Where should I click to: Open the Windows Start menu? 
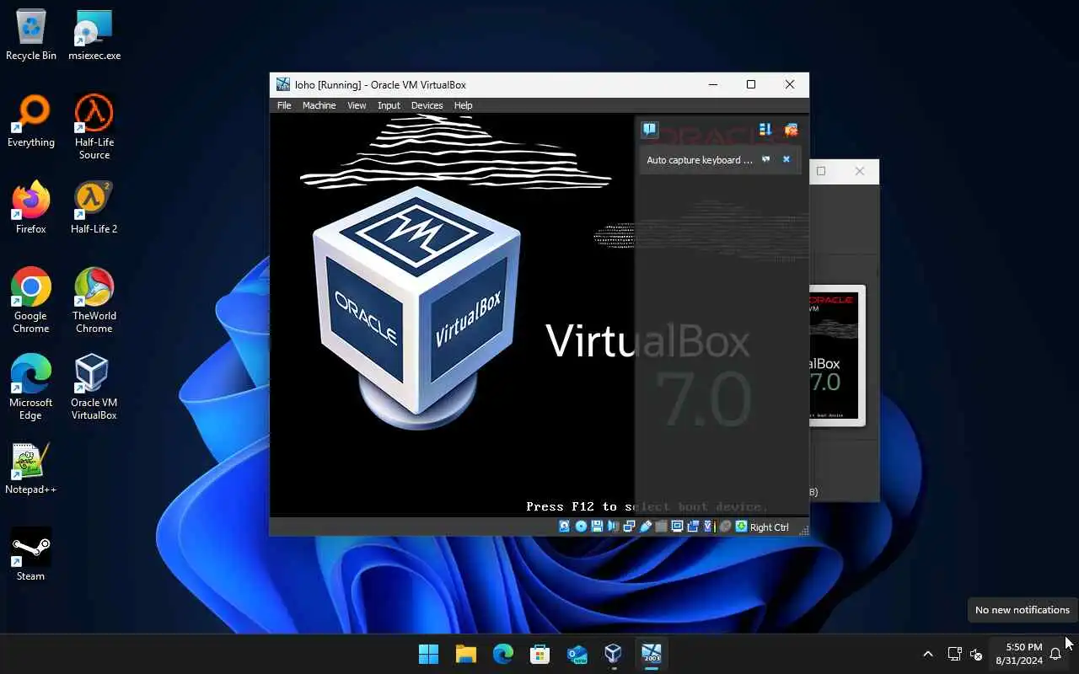point(429,654)
